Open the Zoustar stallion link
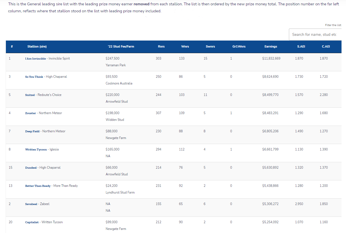The width and height of the screenshot is (346, 233). click(x=31, y=113)
